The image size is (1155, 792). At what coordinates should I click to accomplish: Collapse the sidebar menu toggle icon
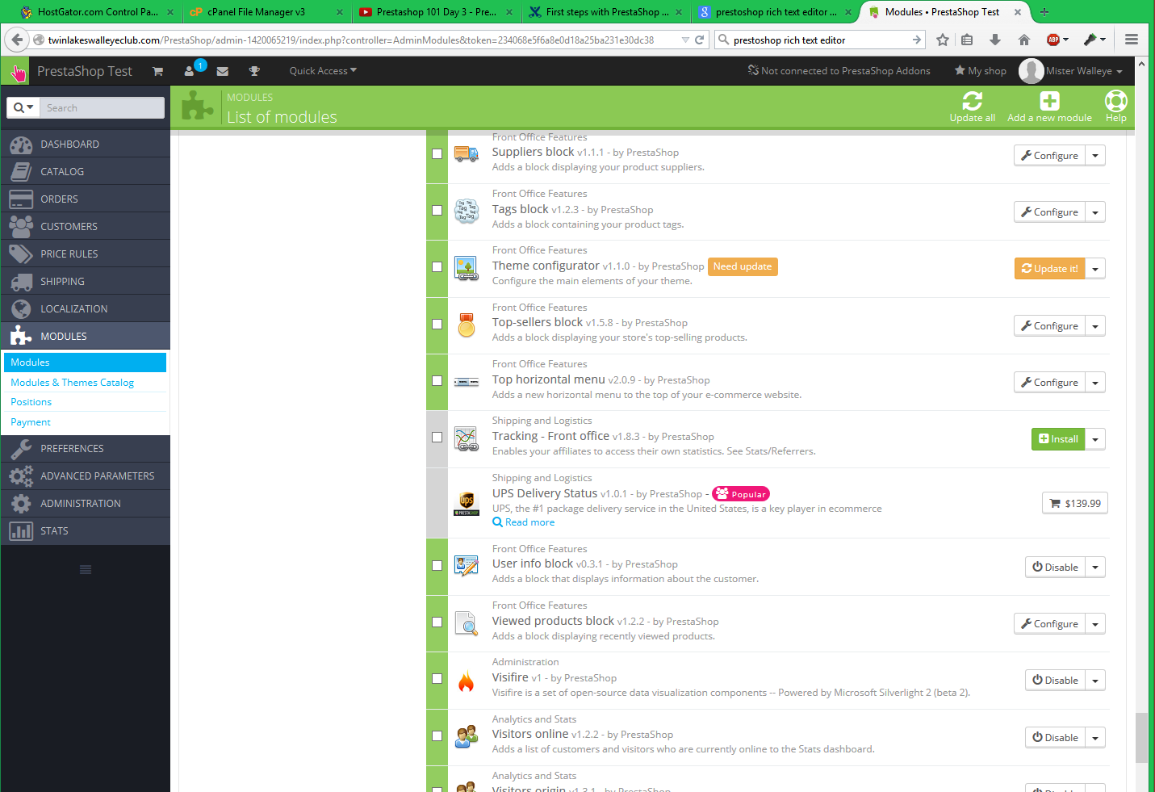pos(86,570)
